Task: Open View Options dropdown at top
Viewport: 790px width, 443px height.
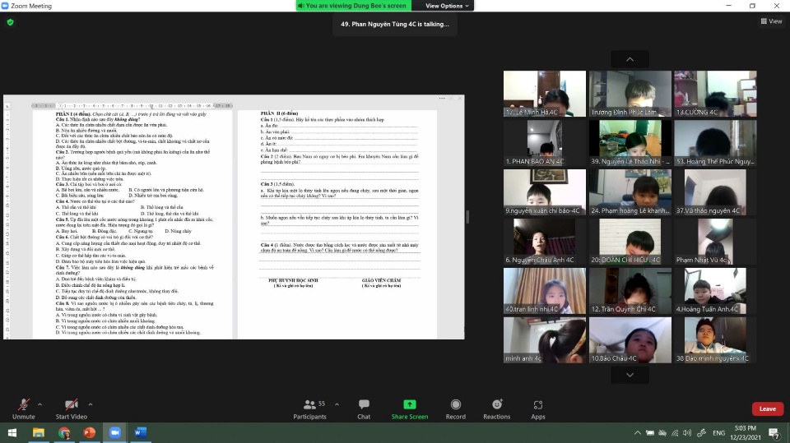Action: [447, 6]
